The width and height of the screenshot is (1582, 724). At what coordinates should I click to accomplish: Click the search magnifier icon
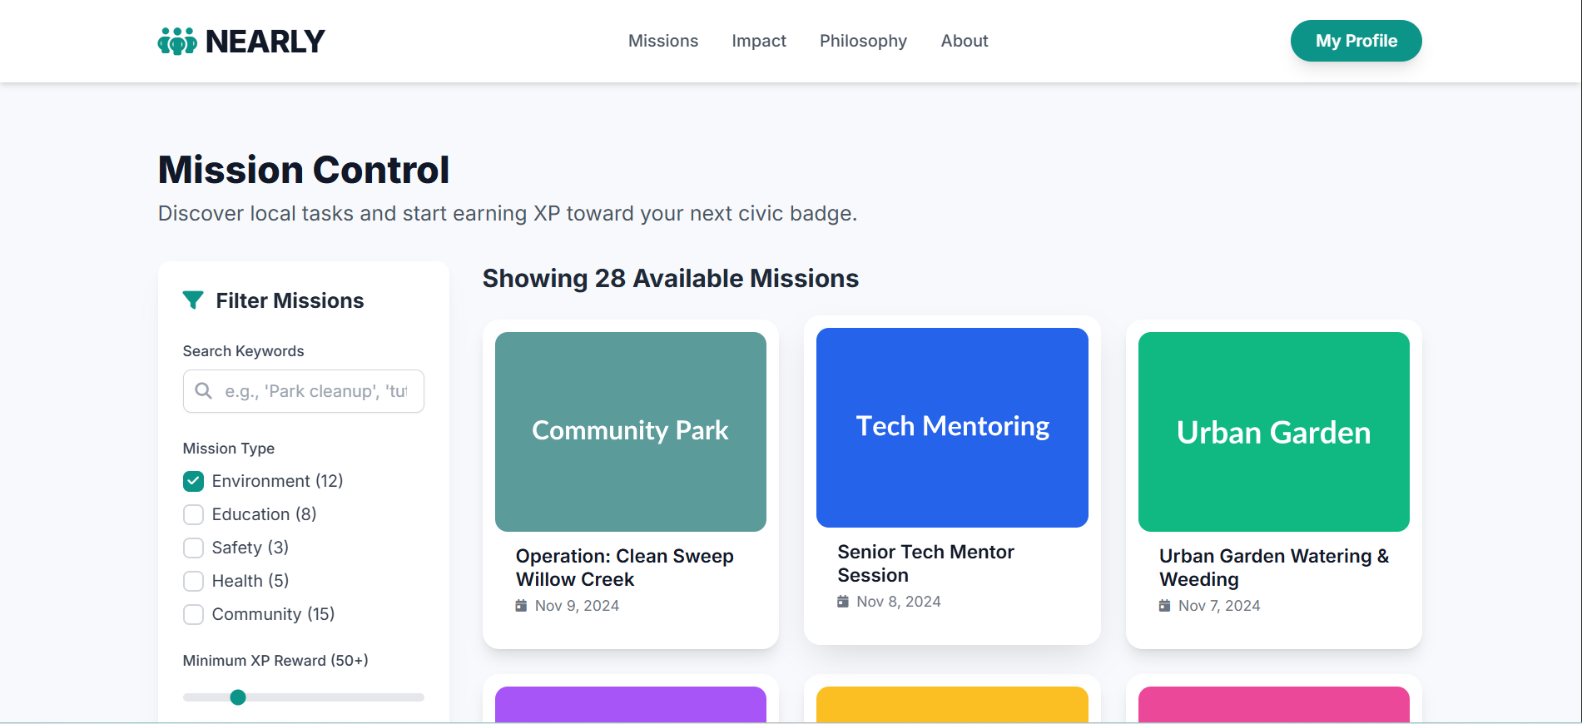pyautogui.click(x=203, y=390)
